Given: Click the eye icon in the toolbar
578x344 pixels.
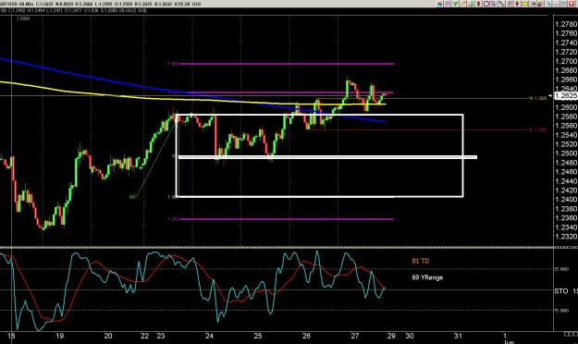Looking at the screenshot, I should tap(440, 4).
